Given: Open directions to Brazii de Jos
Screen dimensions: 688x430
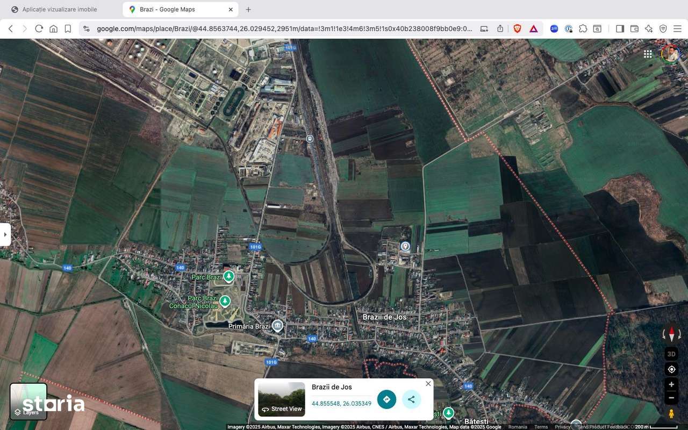Looking at the screenshot, I should pos(386,399).
